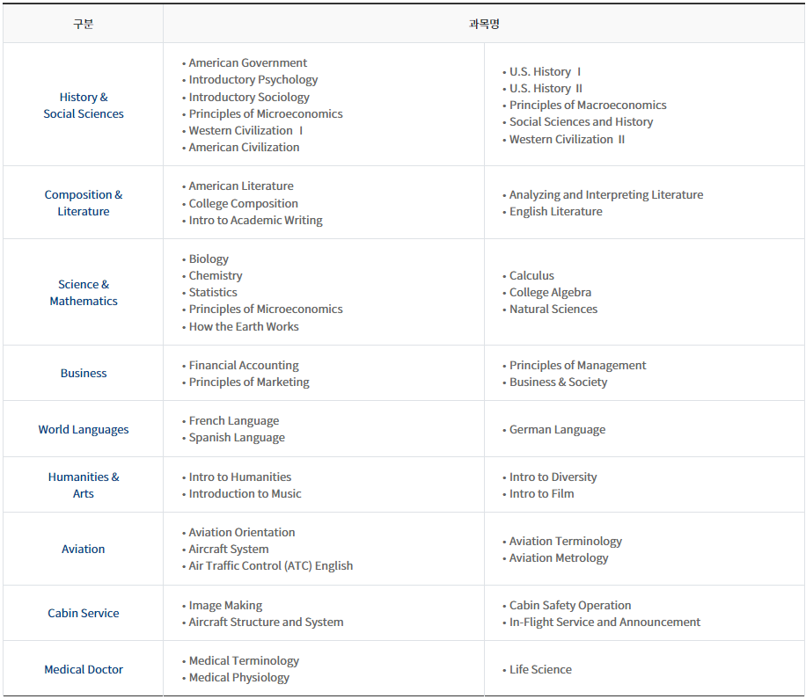Viewport: 806px width, 699px height.
Task: Select the German Language course
Action: [x=557, y=430]
